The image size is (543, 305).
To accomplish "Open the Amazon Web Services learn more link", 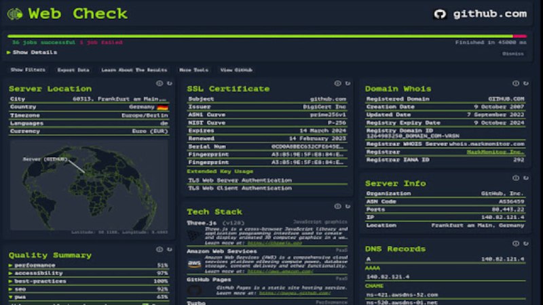I will click(280, 271).
